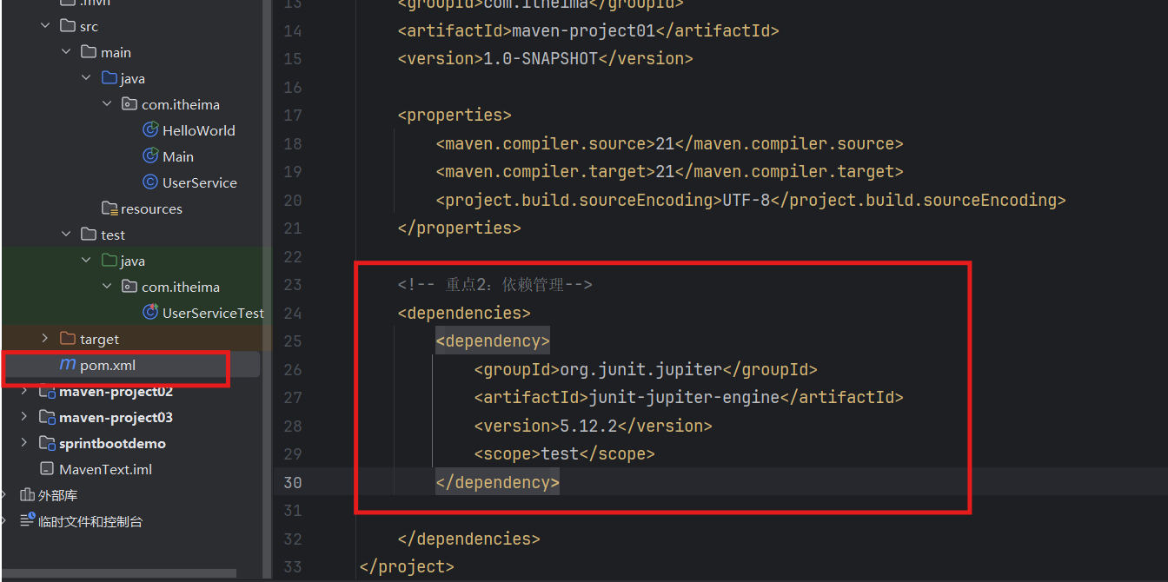Click the main folder icon

coord(89,52)
